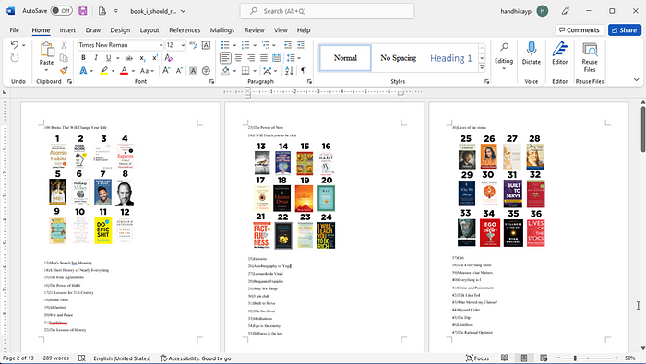This screenshot has height=364, width=646.
Task: Switch to Web Layout view
Action: (x=544, y=358)
